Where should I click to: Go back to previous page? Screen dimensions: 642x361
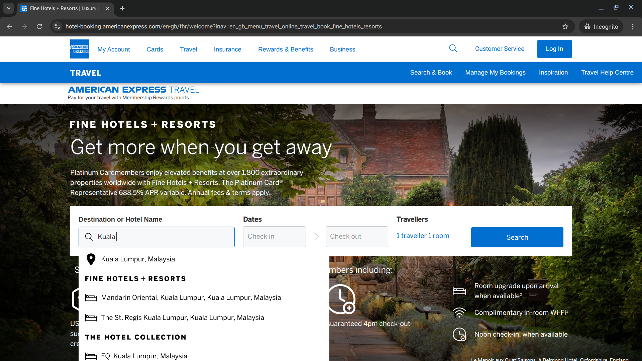[9, 27]
